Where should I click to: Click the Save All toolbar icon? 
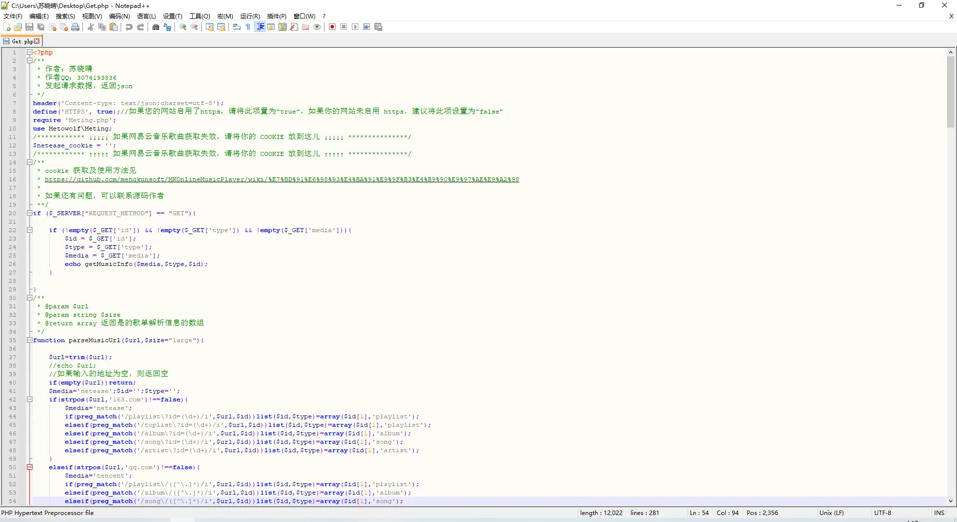click(41, 27)
